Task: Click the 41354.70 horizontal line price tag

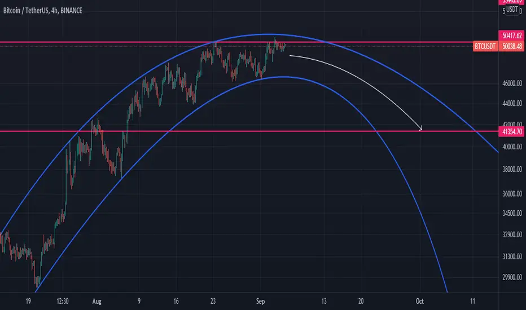Action: pyautogui.click(x=512, y=132)
